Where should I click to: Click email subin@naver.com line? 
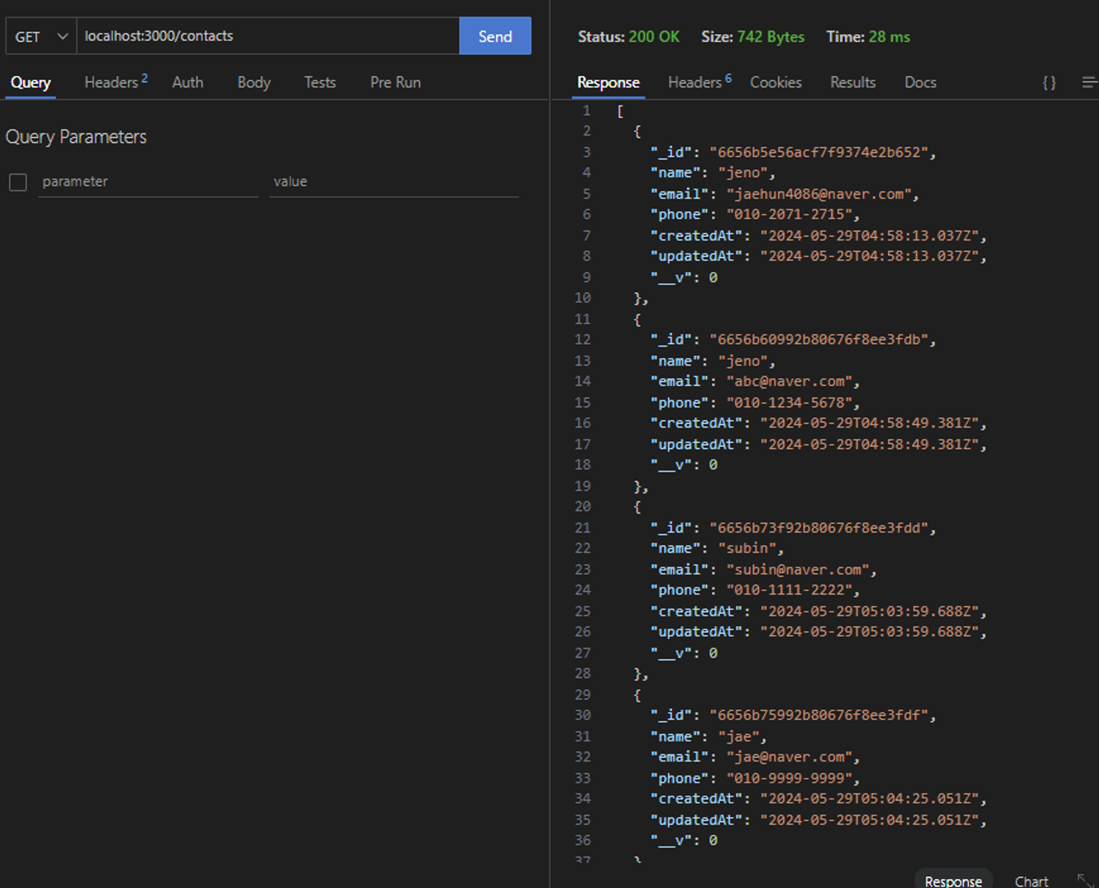[x=764, y=570]
